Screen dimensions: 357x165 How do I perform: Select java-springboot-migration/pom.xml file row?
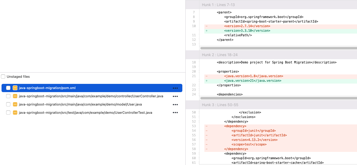tap(92, 88)
